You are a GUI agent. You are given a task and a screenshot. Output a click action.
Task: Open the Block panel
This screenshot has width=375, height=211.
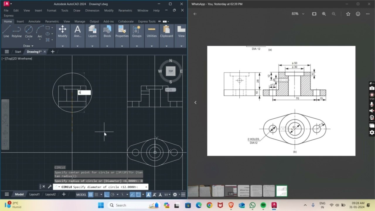[x=107, y=36]
